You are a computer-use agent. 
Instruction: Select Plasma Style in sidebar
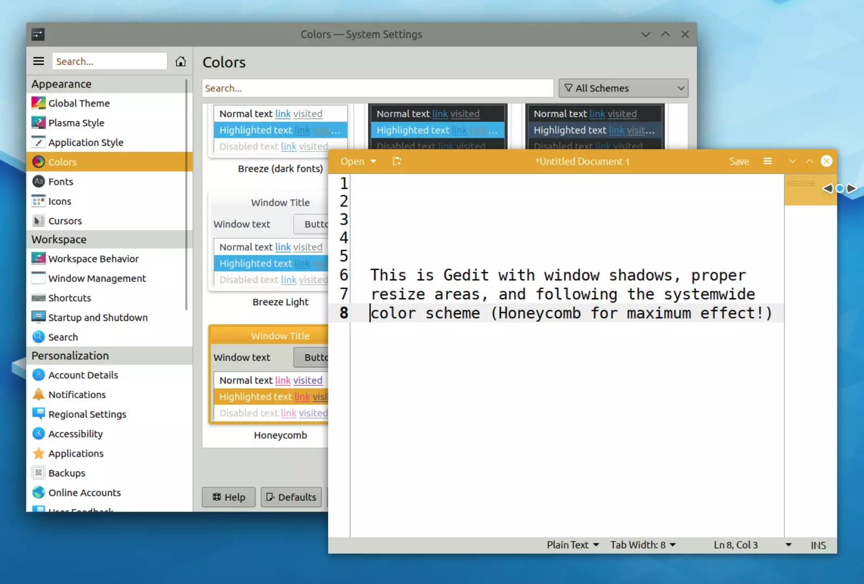pyautogui.click(x=76, y=123)
